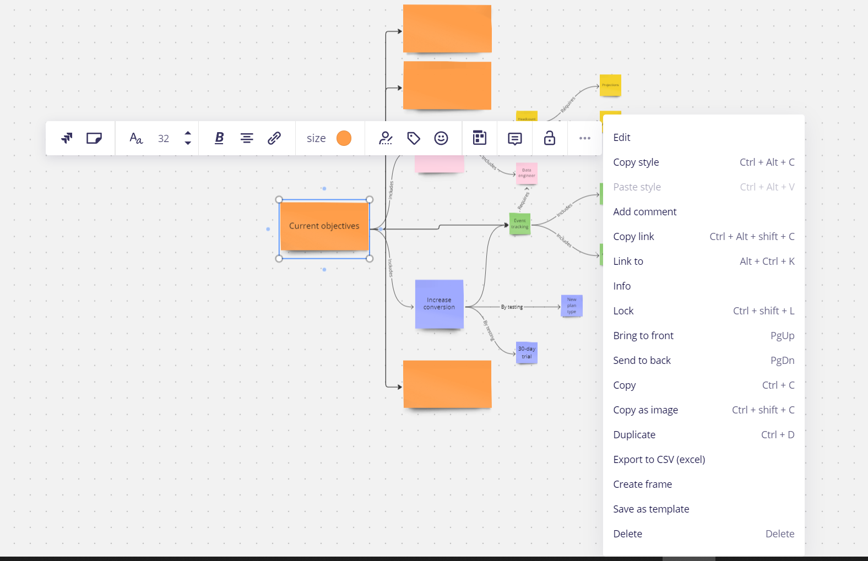The width and height of the screenshot is (868, 561).
Task: Click the lock padlock toolbar icon
Action: [x=550, y=138]
